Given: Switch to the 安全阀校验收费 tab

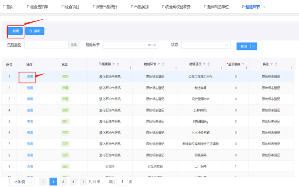Looking at the screenshot, I should point(176,7).
